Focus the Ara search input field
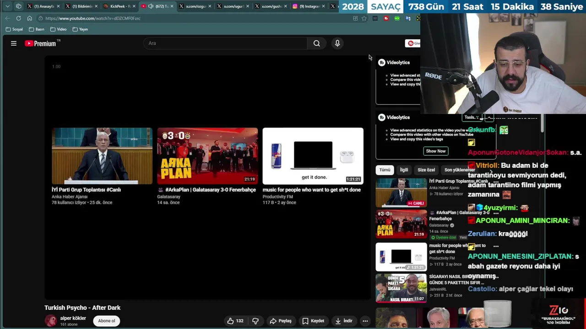 click(x=225, y=43)
